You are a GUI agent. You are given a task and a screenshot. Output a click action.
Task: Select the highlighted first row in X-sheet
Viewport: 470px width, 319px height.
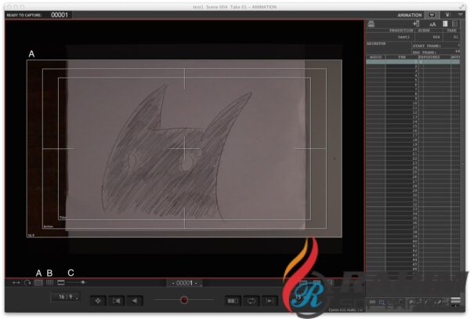pyautogui.click(x=413, y=62)
